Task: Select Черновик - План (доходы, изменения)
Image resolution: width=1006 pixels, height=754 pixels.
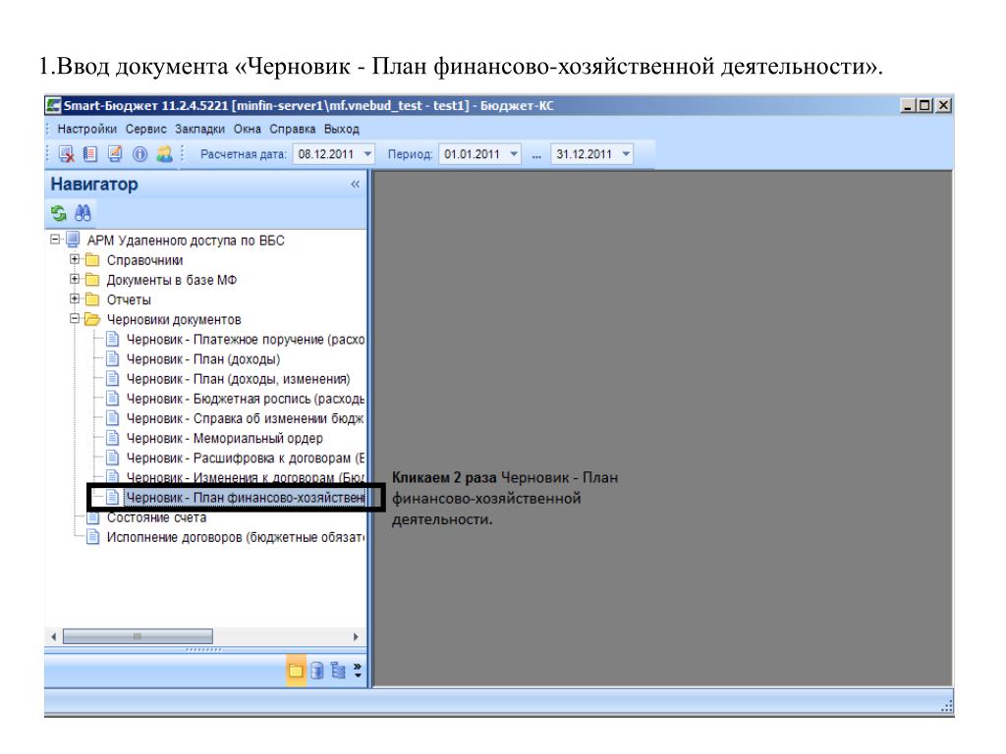Action: click(x=238, y=379)
